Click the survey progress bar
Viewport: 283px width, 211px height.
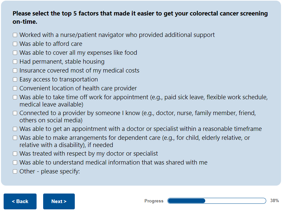click(216, 201)
